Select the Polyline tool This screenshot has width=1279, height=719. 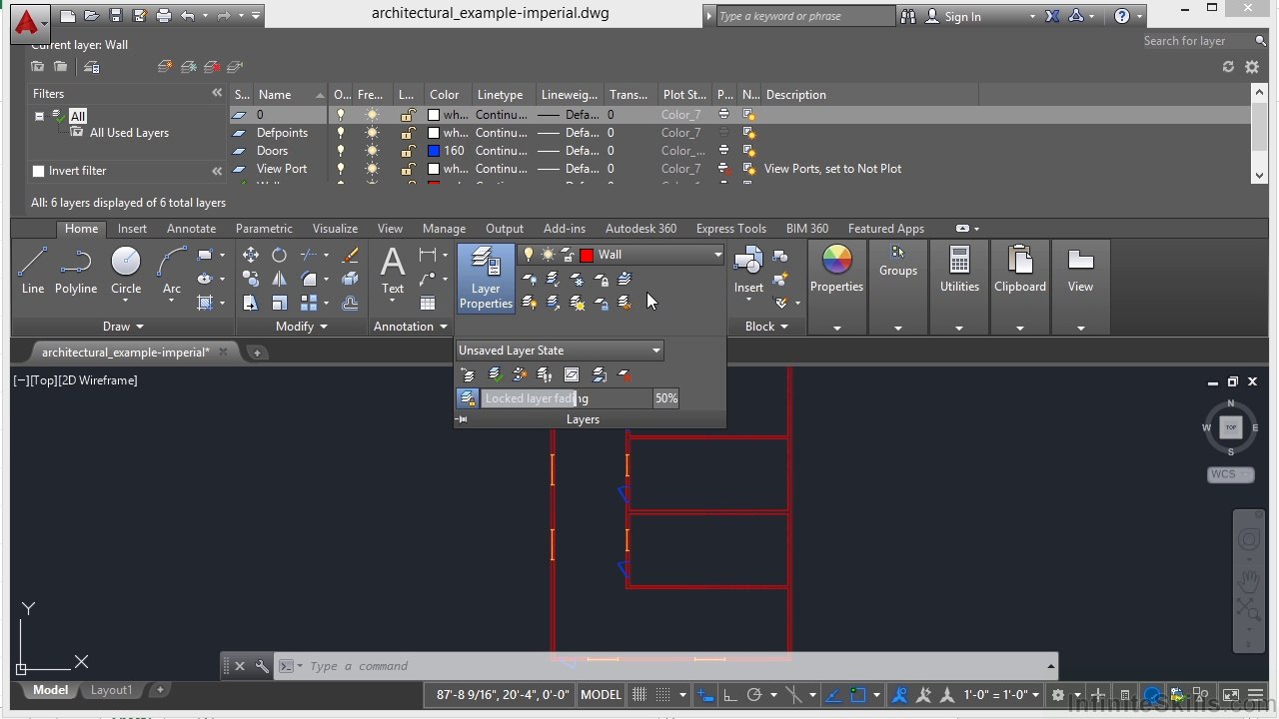(x=76, y=272)
